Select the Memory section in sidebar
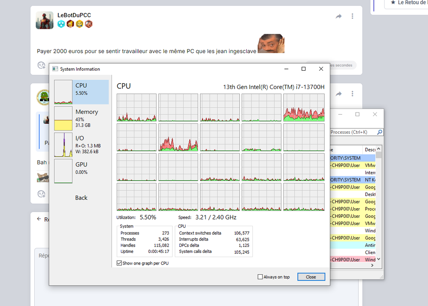 tap(81, 118)
